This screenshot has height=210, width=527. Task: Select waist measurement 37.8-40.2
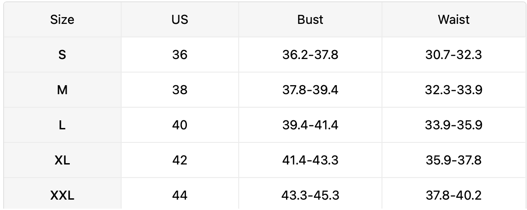click(454, 196)
